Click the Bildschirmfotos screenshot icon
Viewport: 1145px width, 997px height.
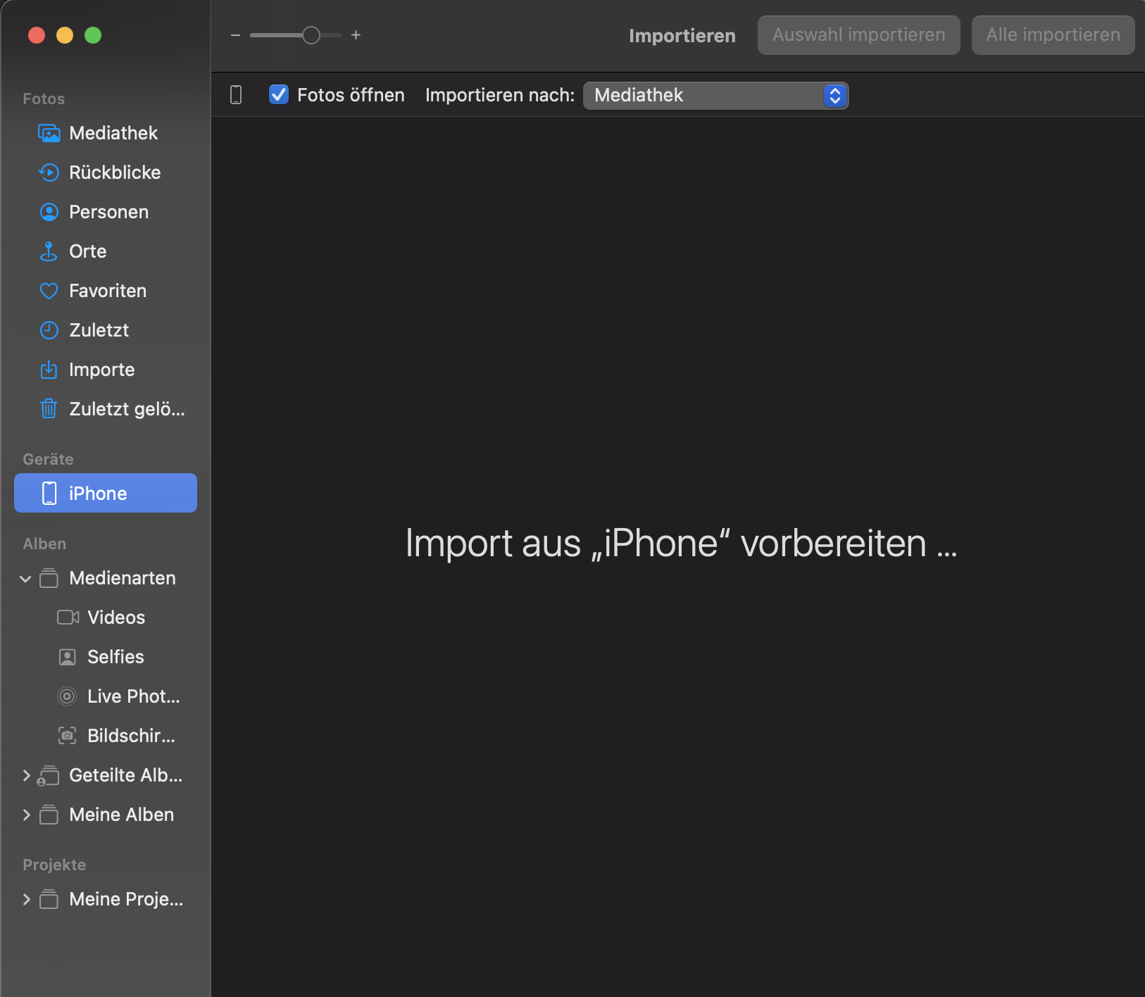tap(67, 736)
